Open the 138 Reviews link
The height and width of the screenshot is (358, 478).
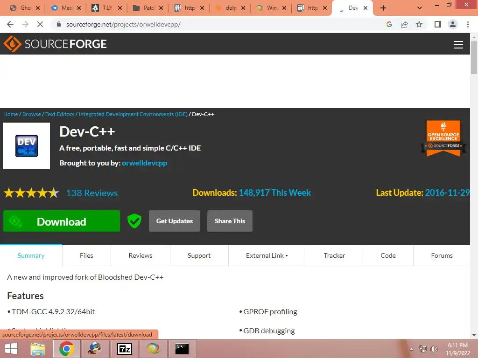(x=92, y=193)
